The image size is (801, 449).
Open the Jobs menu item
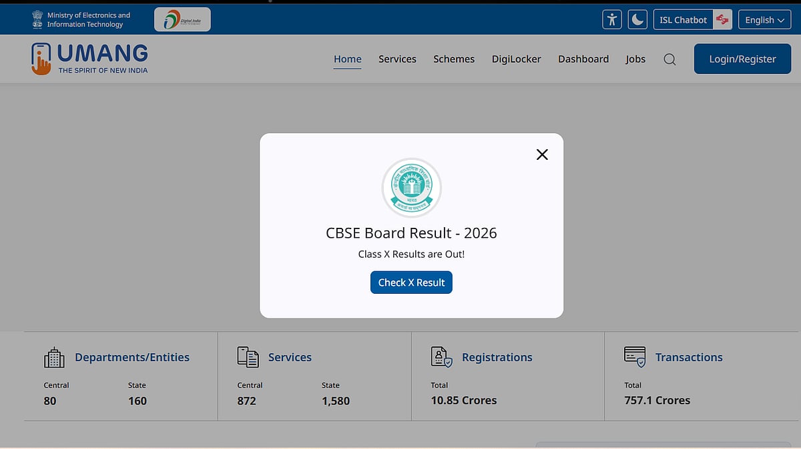coord(635,59)
